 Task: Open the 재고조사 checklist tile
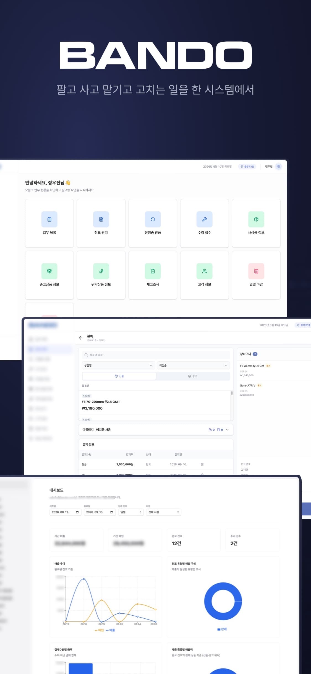tap(153, 275)
